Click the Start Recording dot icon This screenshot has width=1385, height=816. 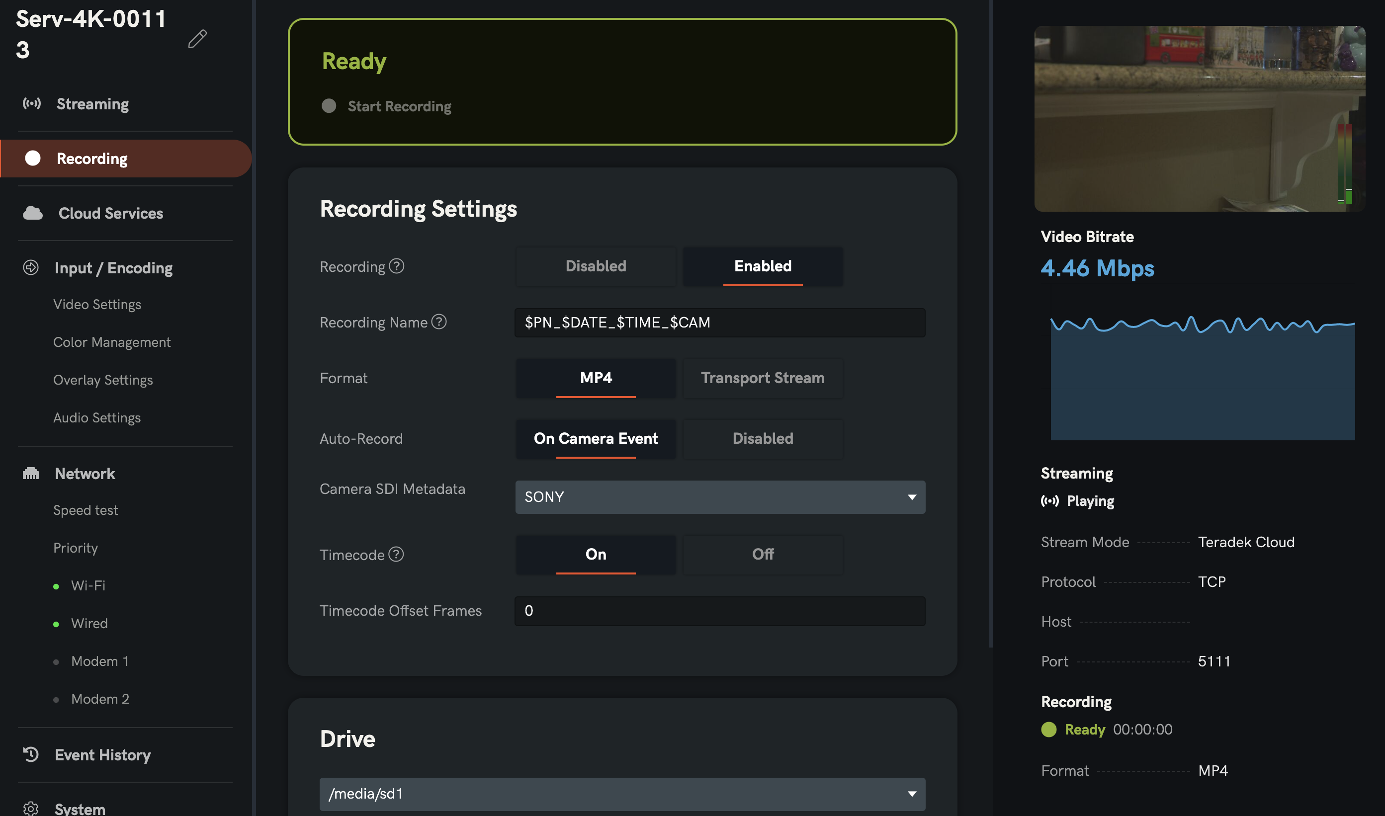tap(329, 105)
